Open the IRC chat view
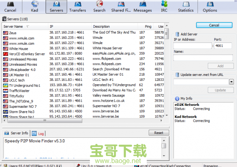237x167 pixels. (x=164, y=7)
